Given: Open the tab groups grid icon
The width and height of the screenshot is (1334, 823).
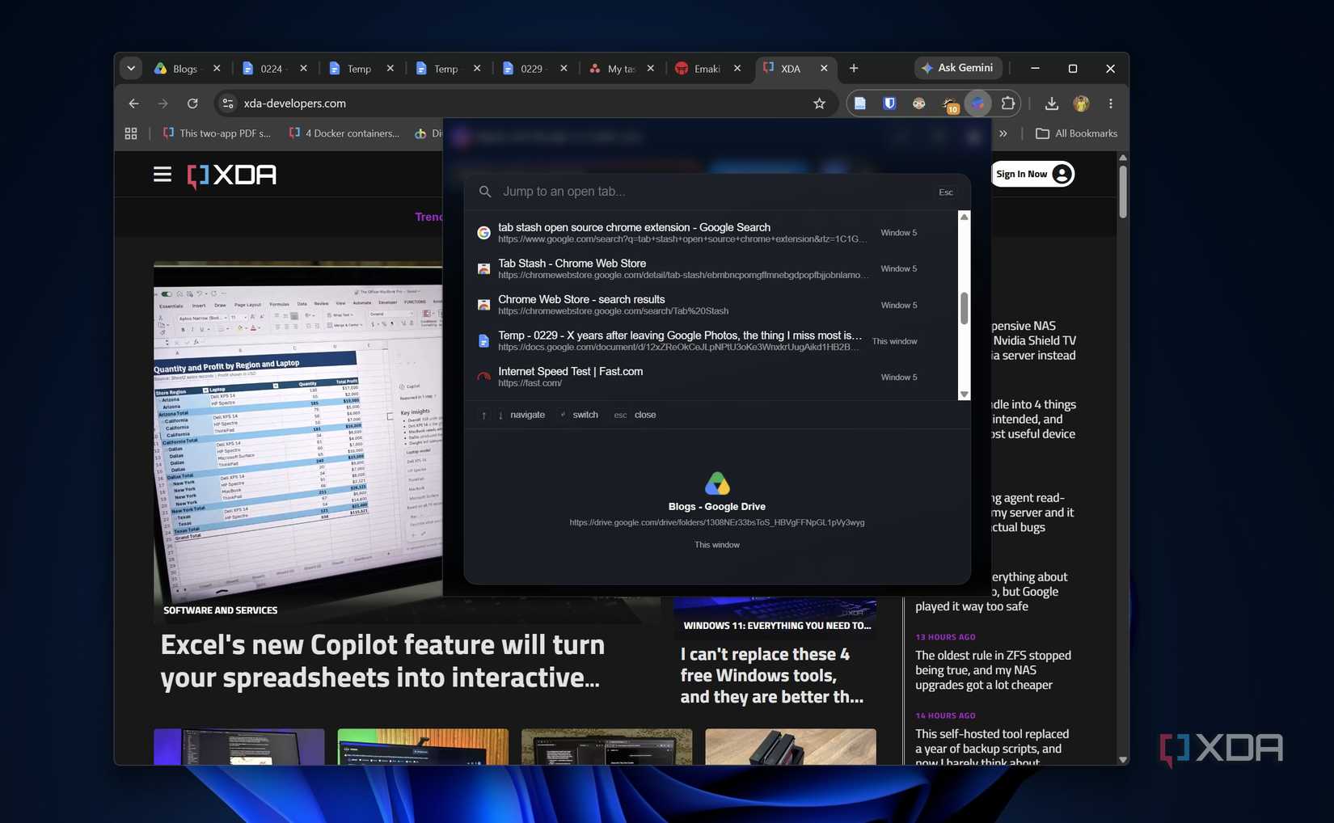Looking at the screenshot, I should coord(131,133).
